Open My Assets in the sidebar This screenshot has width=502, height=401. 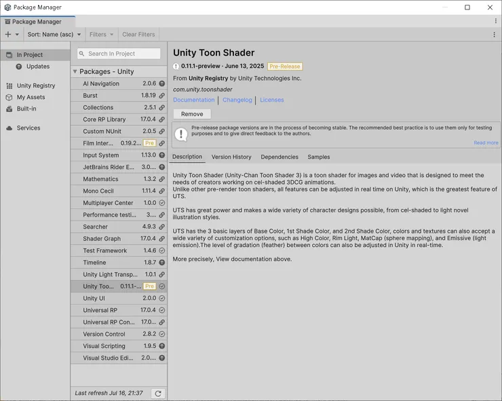pyautogui.click(x=35, y=97)
